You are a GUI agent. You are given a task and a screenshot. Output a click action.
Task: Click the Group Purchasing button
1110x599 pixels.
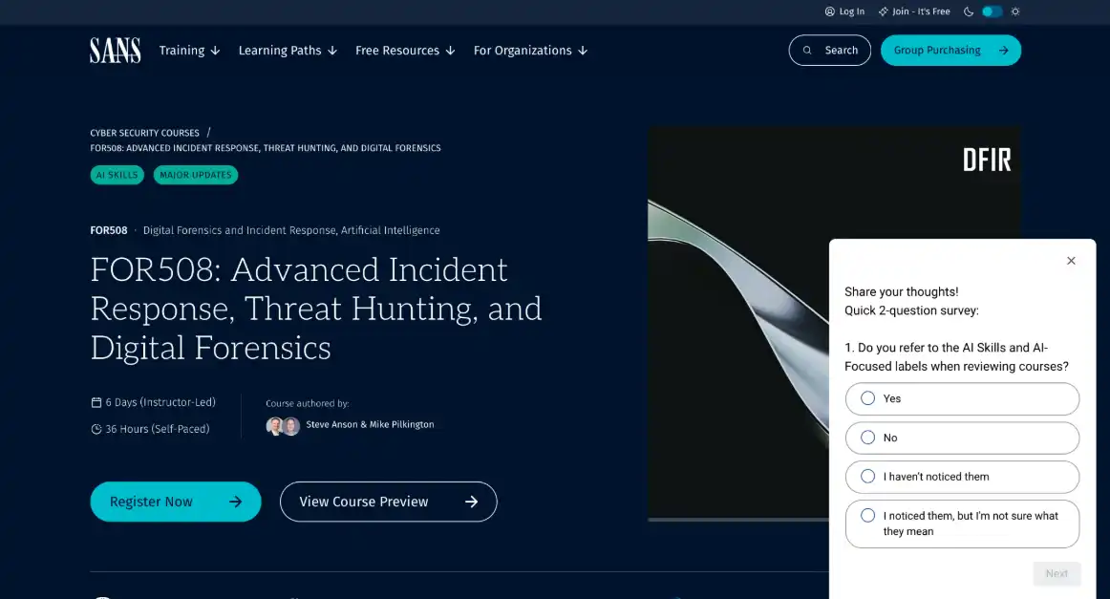pos(950,51)
